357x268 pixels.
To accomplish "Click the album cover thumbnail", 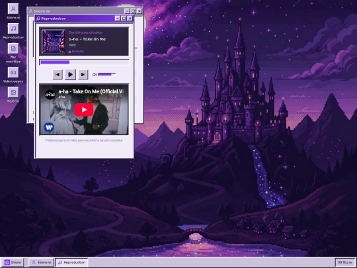I will pyautogui.click(x=54, y=42).
